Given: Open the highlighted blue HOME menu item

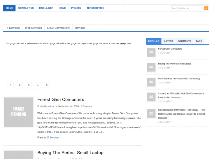Looking at the screenshot, I should point(9,8).
